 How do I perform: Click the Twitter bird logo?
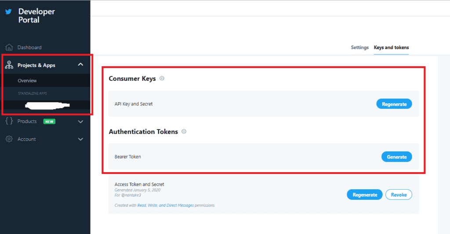pyautogui.click(x=8, y=12)
